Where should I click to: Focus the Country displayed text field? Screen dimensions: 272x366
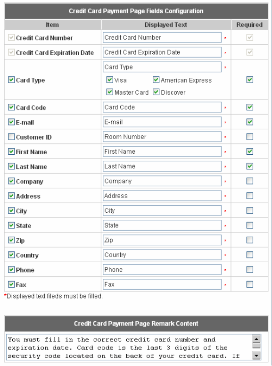pos(162,255)
